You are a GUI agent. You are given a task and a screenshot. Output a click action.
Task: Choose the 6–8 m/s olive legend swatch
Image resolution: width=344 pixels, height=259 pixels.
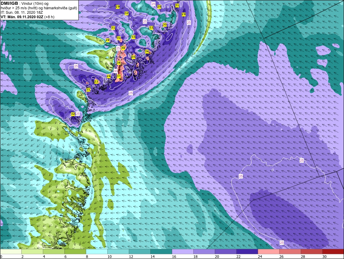75,251
